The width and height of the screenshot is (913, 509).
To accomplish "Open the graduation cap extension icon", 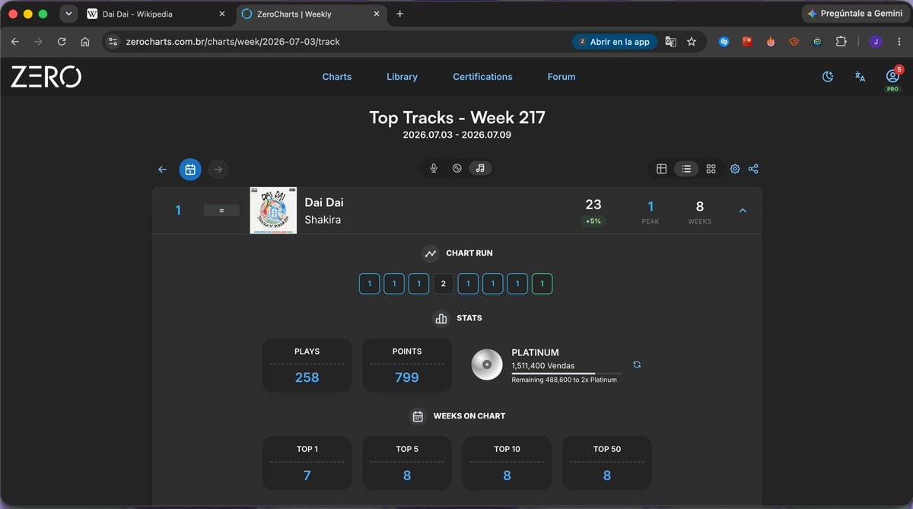I will pos(794,42).
